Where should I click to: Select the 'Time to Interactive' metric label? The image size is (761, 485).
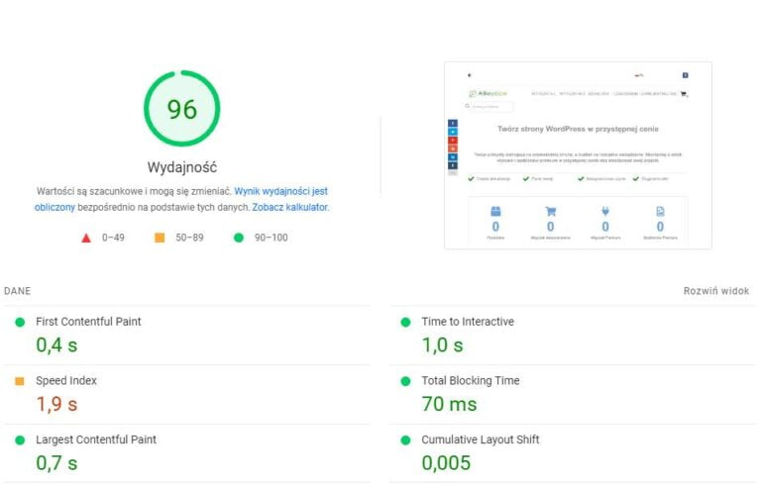click(x=468, y=322)
